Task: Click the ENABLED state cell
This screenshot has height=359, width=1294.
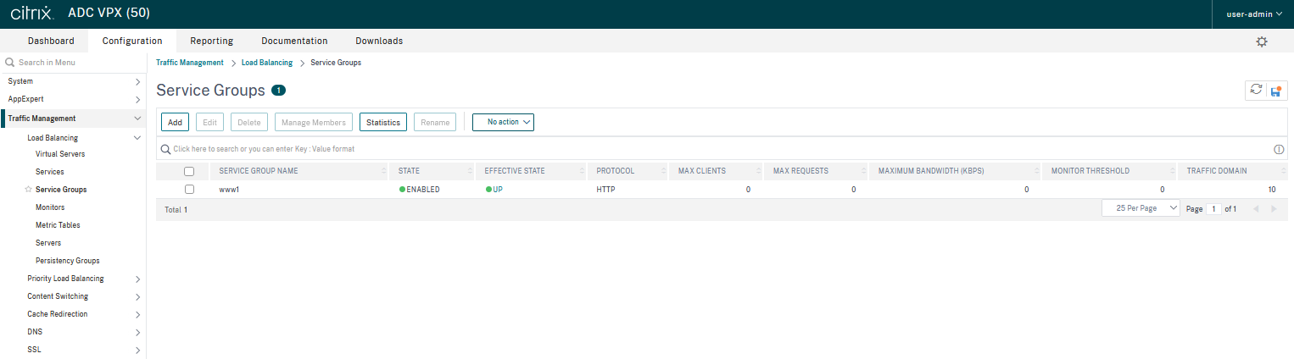Action: click(x=420, y=190)
